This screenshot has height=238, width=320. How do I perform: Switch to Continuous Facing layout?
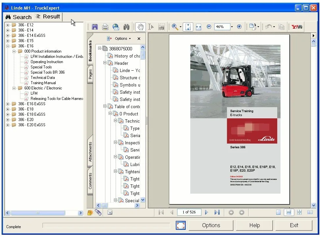pyautogui.click(x=299, y=212)
